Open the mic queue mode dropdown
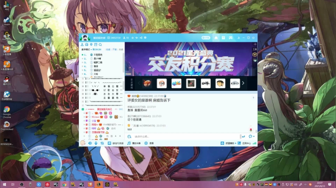 pyautogui.click(x=87, y=49)
